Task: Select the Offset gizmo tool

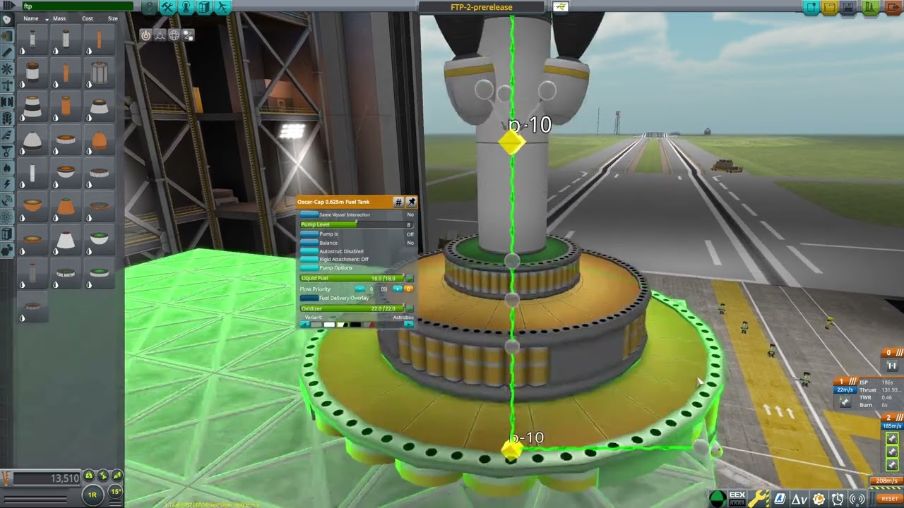Action: (160, 35)
